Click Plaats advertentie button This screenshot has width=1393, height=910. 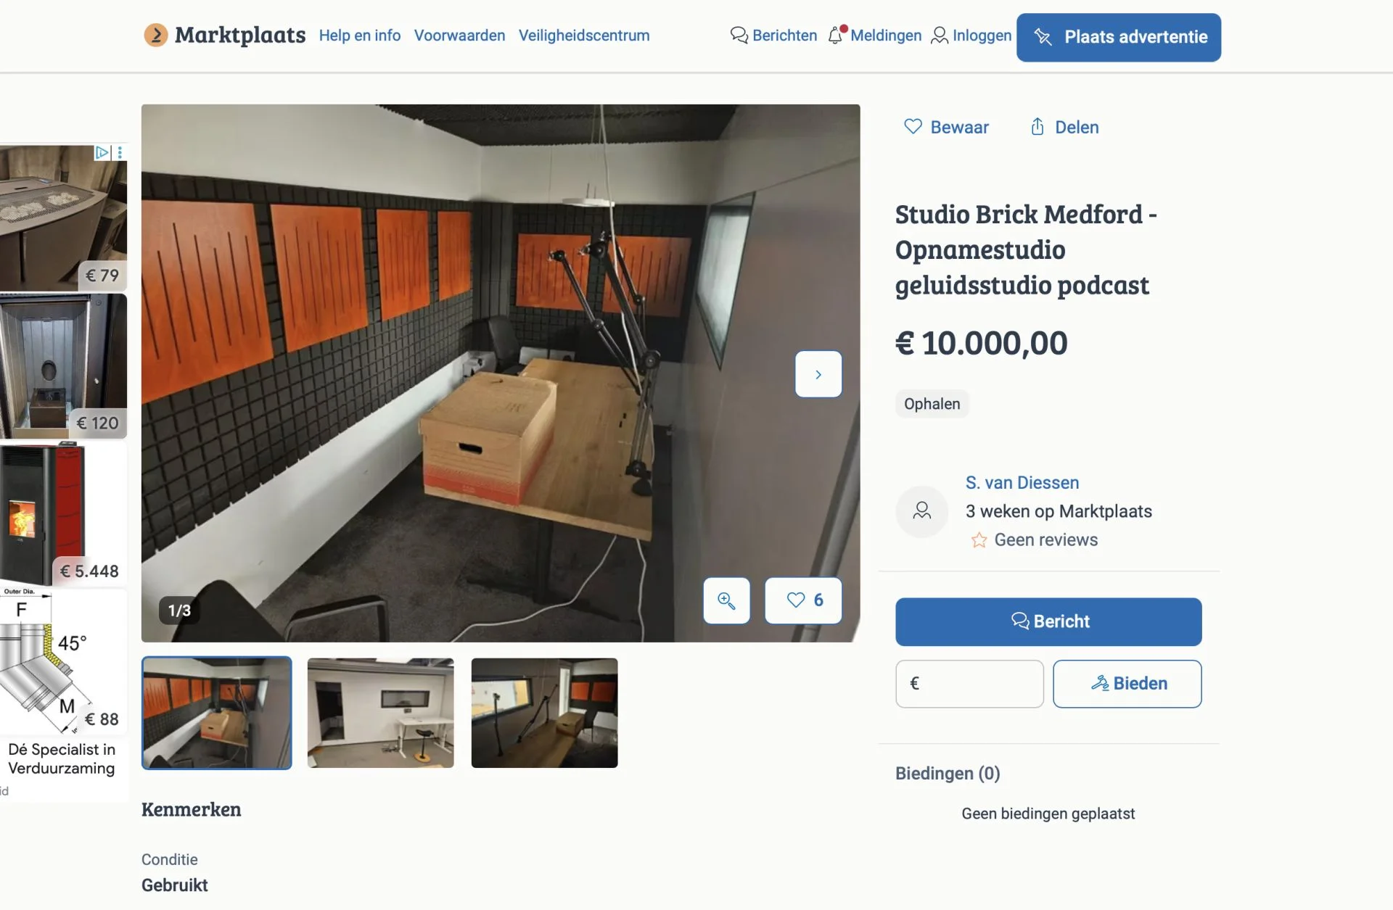[1119, 37]
